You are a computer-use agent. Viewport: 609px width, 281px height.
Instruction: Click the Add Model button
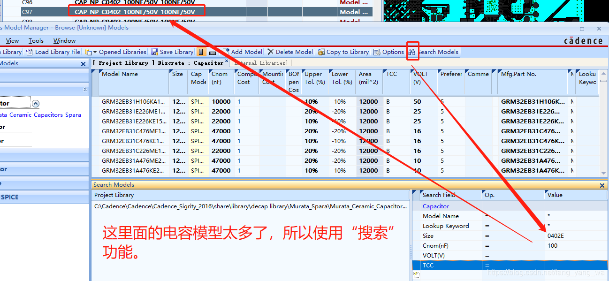[x=243, y=52]
